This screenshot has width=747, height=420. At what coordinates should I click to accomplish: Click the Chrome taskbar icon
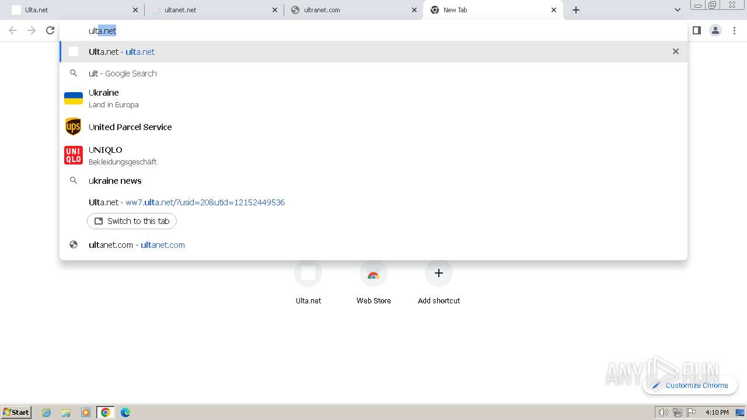(106, 412)
